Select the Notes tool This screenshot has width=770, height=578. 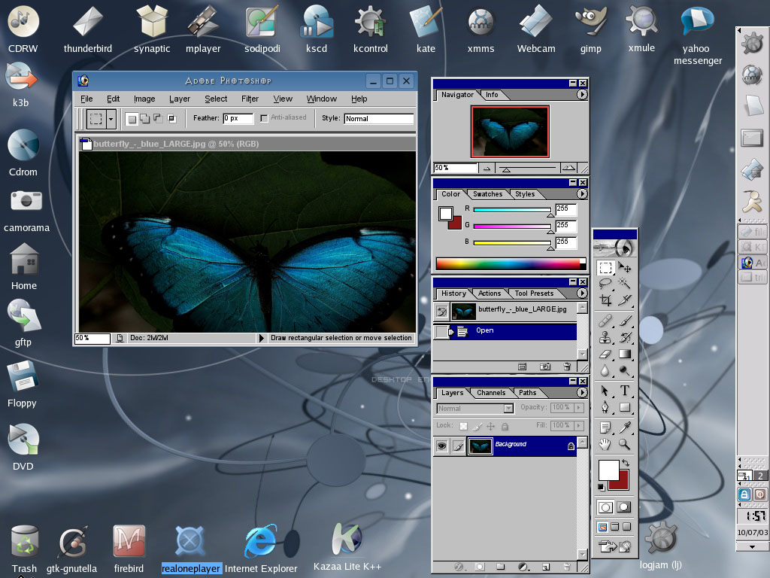point(605,427)
